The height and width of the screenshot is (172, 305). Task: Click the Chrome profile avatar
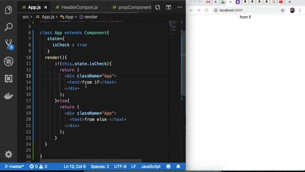[x=292, y=11]
